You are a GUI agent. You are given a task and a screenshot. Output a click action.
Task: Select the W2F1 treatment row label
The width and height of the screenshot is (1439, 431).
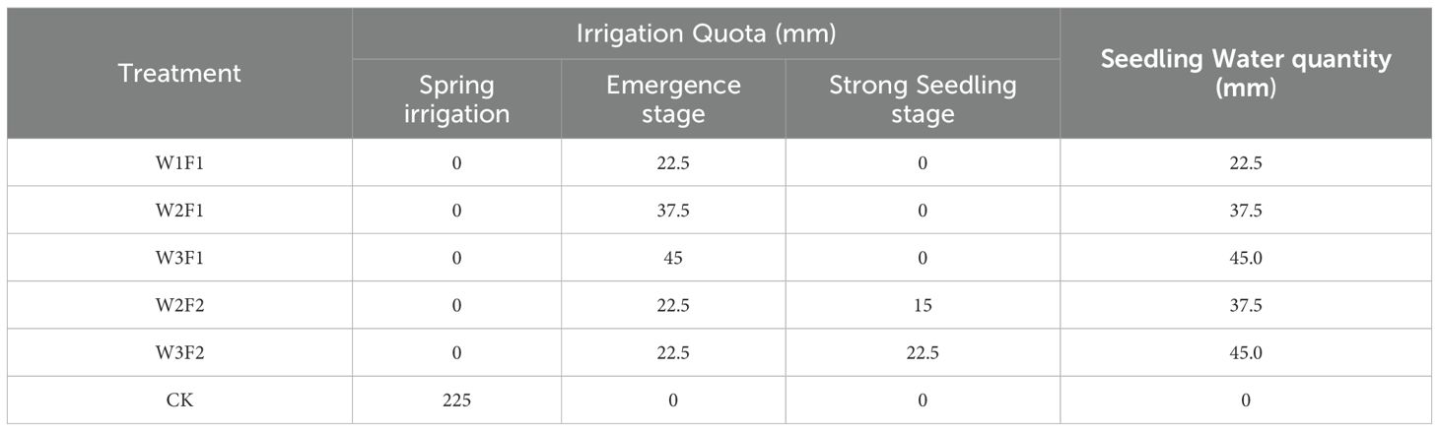tap(179, 210)
